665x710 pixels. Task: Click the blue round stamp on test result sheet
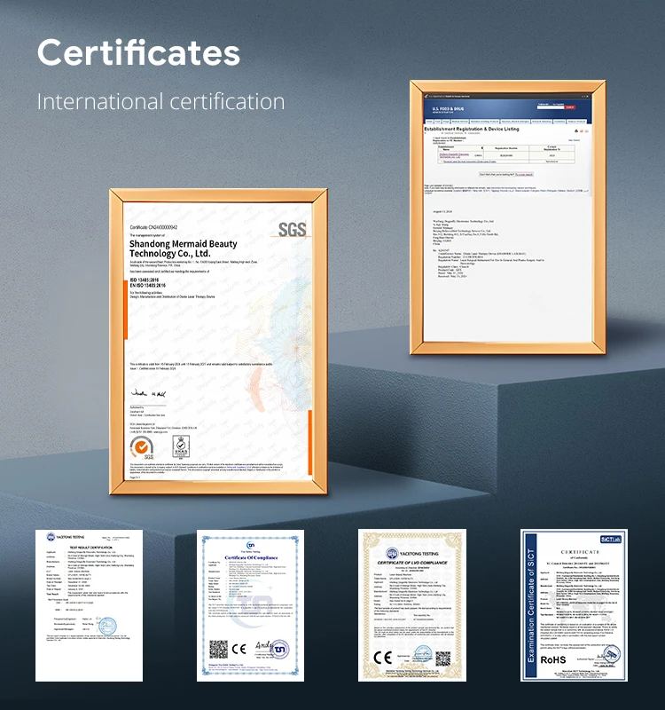coord(107,627)
